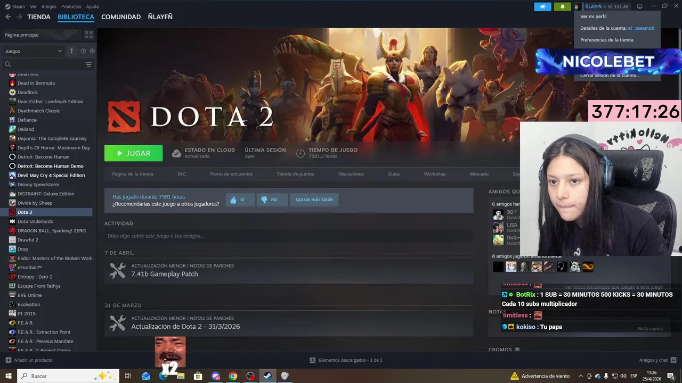Viewport: 682px width, 383px height.
Task: Open 7.41b Gameplay Patch news item
Action: click(x=289, y=270)
